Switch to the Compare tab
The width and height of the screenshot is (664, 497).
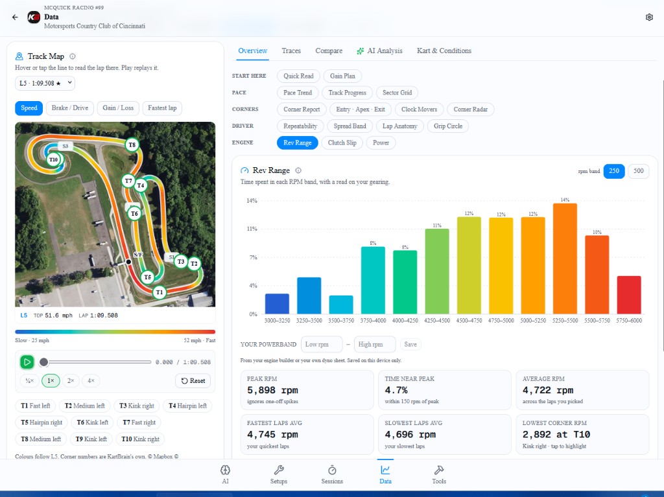[329, 51]
